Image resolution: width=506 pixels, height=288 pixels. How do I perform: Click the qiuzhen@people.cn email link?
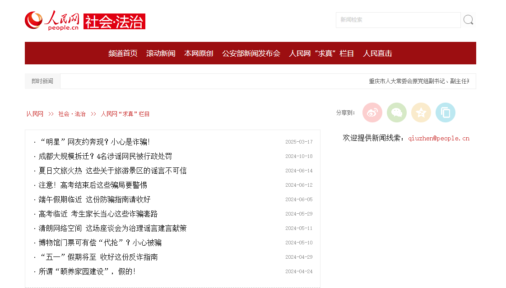pos(438,138)
